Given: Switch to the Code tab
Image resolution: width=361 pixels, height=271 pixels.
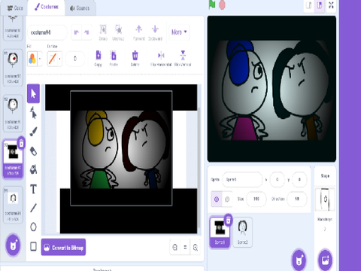Looking at the screenshot, I should coord(14,8).
